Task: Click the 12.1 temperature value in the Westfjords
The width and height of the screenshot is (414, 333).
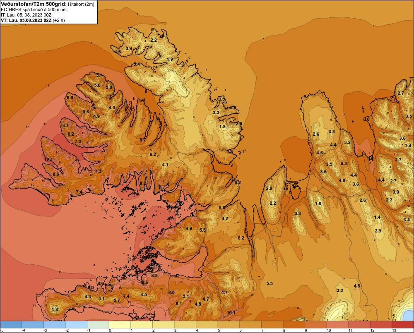Action: coord(48,160)
